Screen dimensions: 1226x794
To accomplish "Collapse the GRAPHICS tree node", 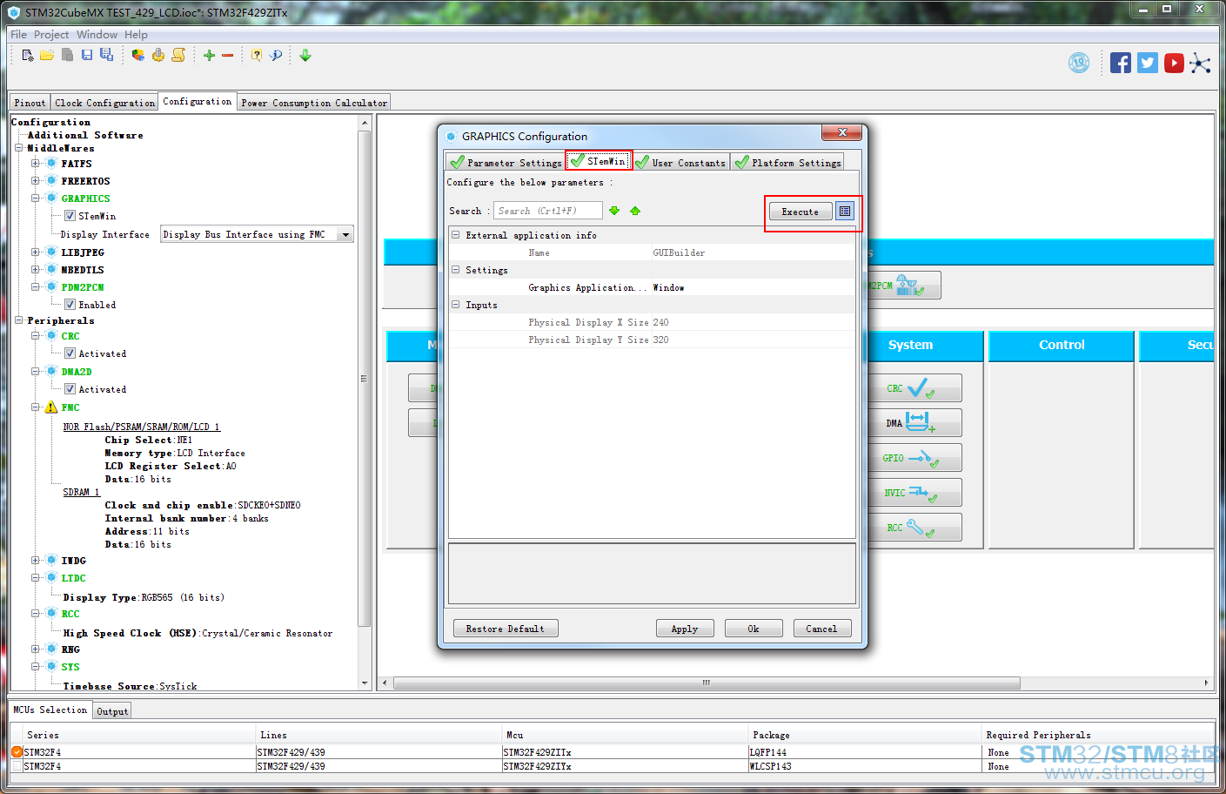I will pyautogui.click(x=36, y=198).
